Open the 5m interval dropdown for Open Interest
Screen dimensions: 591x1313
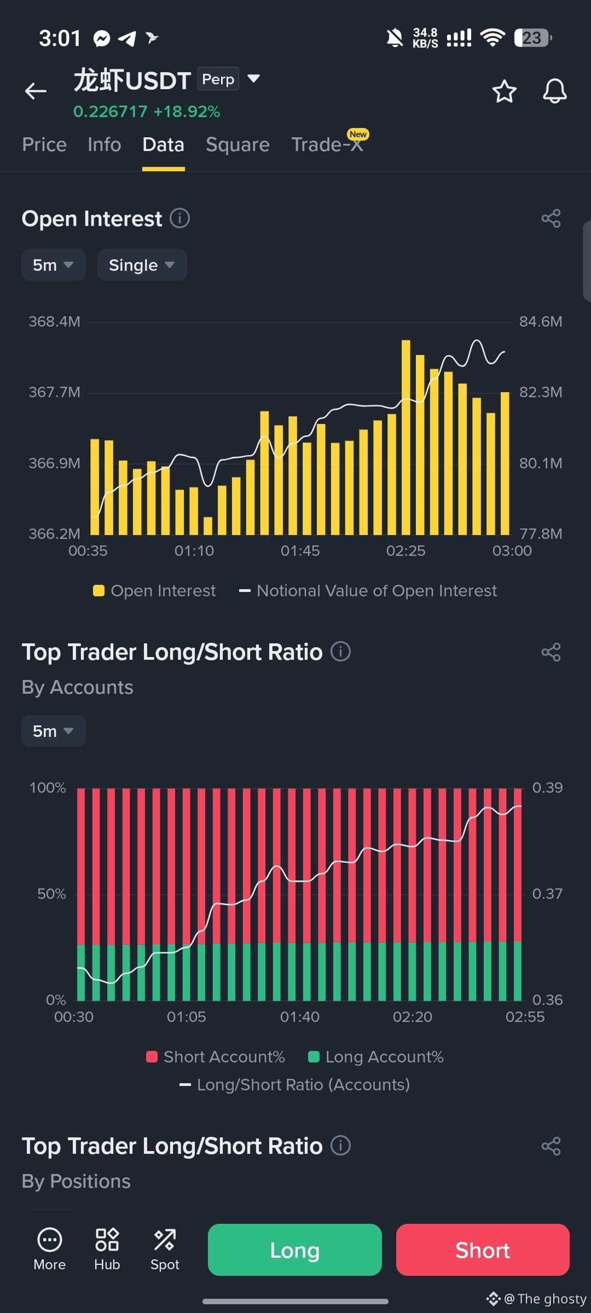point(54,265)
